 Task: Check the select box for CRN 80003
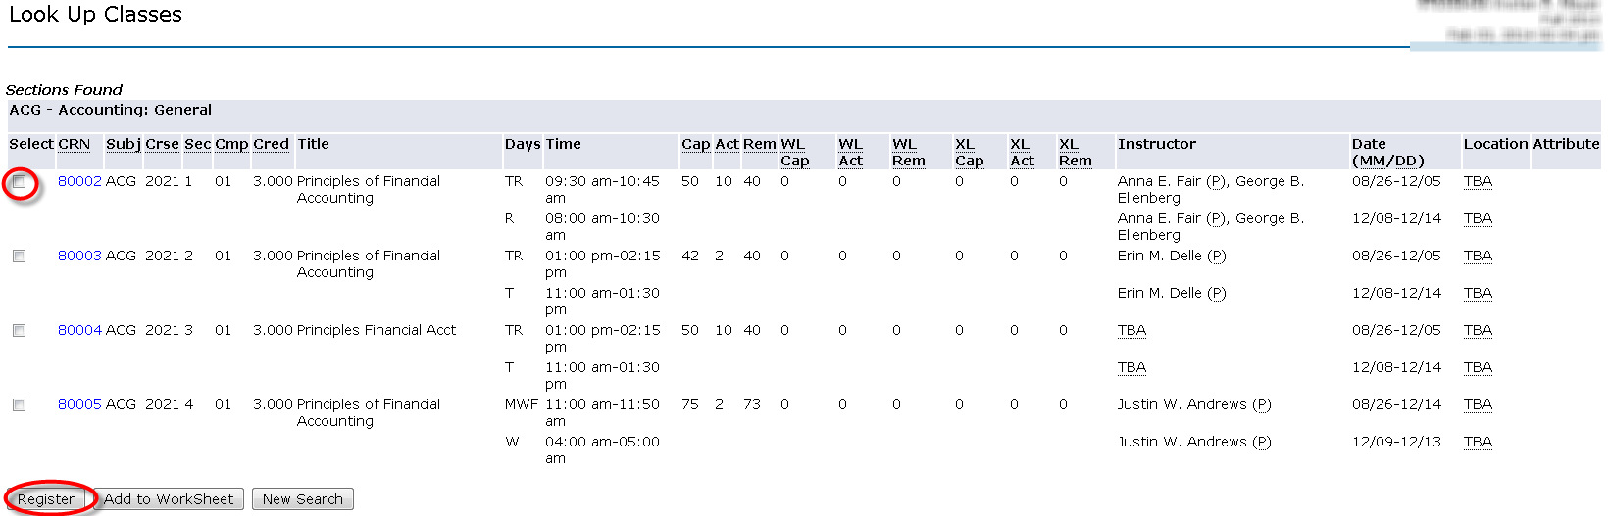point(19,257)
